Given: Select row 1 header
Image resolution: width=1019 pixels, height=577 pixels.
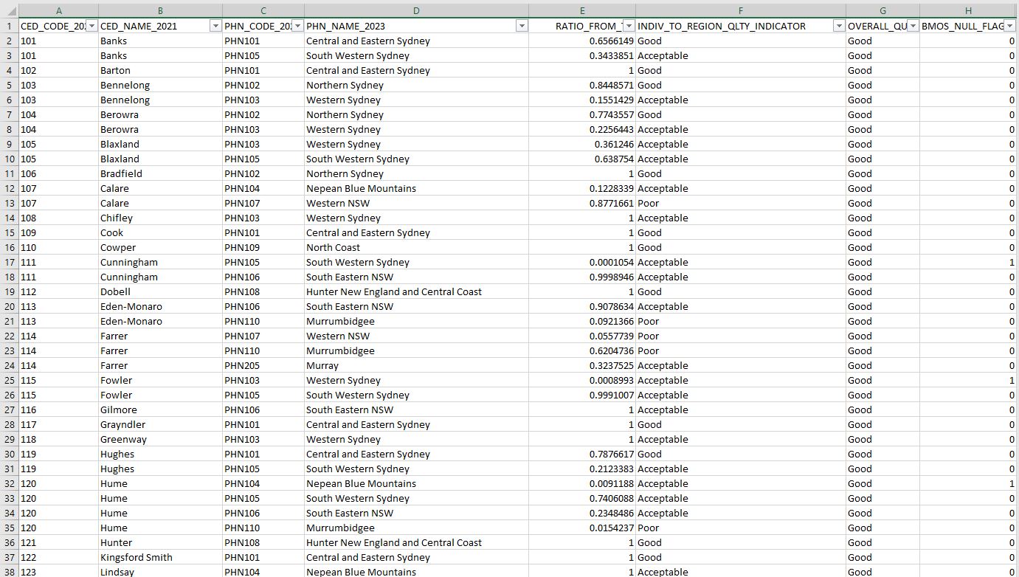Looking at the screenshot, I should pyautogui.click(x=9, y=26).
